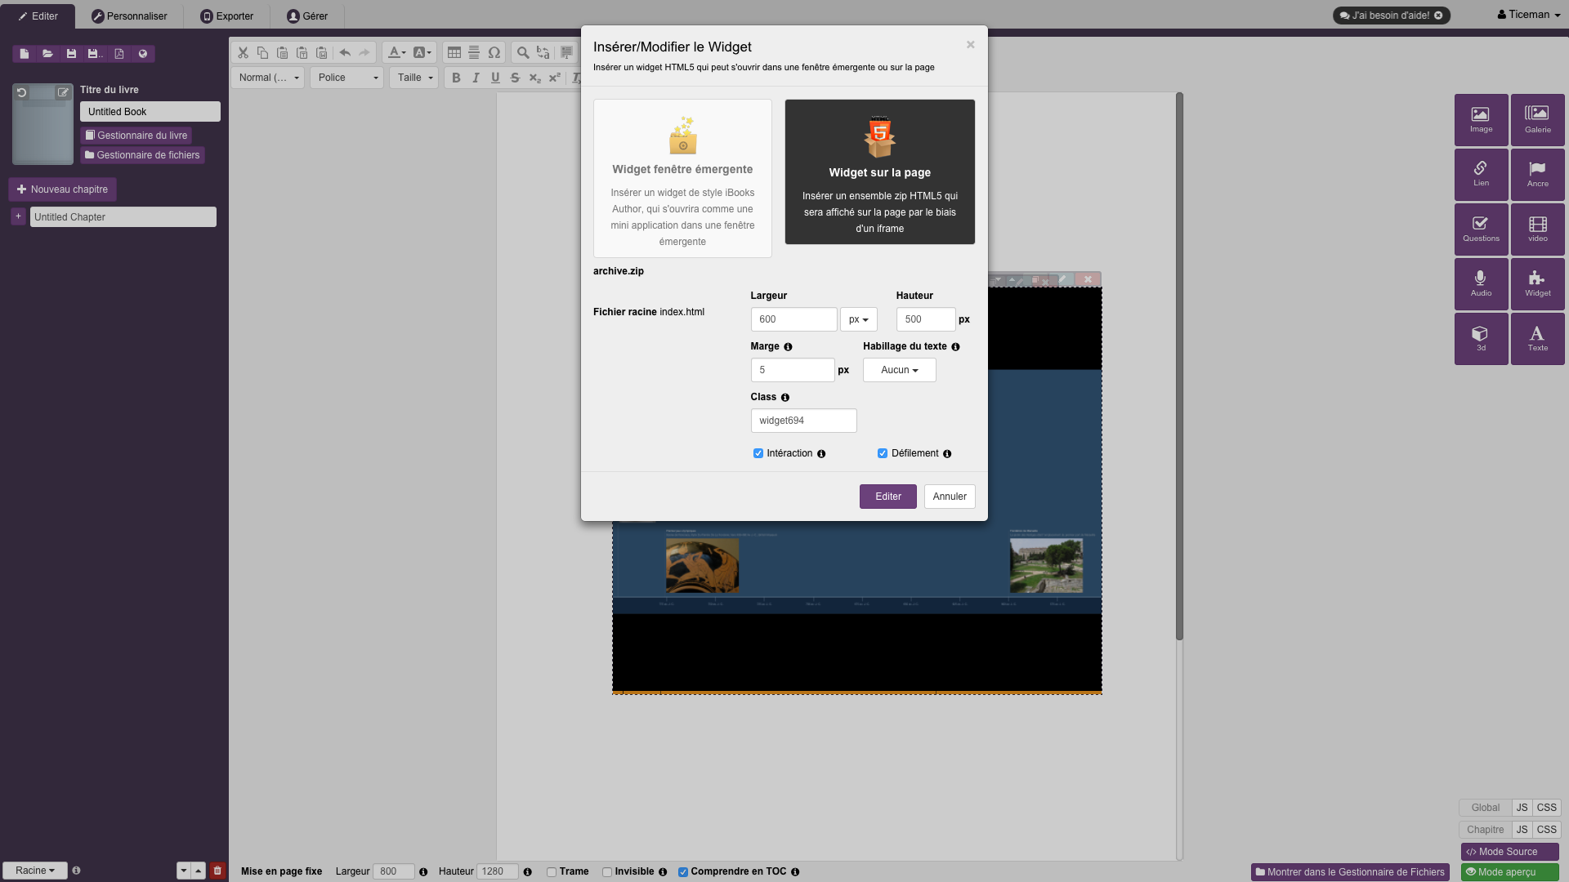Uncheck Comprendre en TOC checkbox
Image resolution: width=1569 pixels, height=882 pixels.
[x=683, y=872]
